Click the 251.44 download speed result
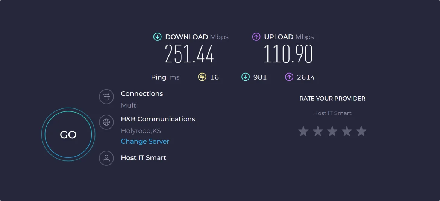This screenshot has width=440, height=201. 190,54
